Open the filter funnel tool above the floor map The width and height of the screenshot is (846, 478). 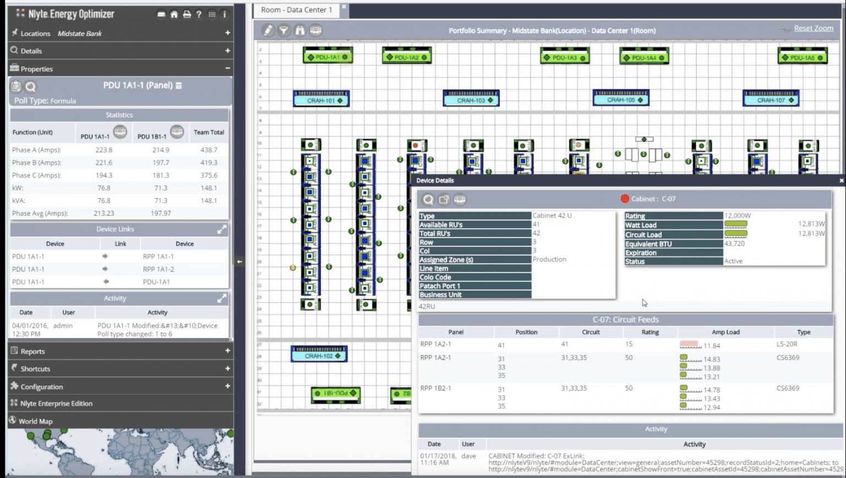click(284, 31)
